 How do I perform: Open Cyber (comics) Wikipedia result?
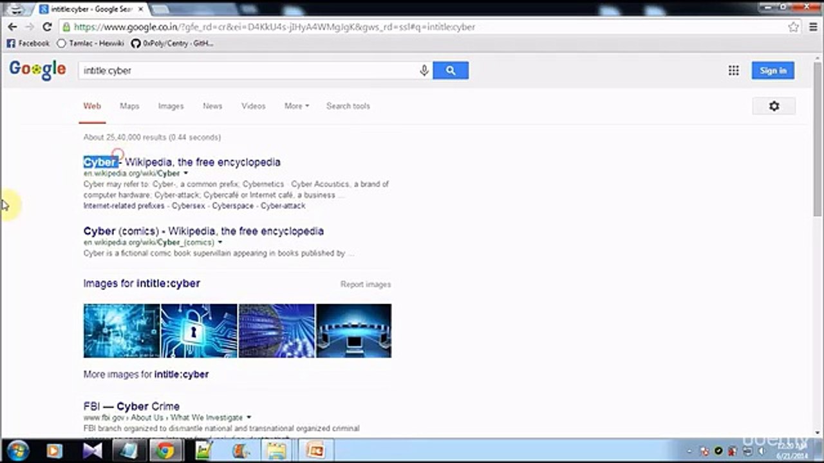pos(203,231)
